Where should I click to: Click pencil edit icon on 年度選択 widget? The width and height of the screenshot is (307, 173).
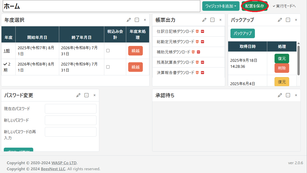pos(129,20)
